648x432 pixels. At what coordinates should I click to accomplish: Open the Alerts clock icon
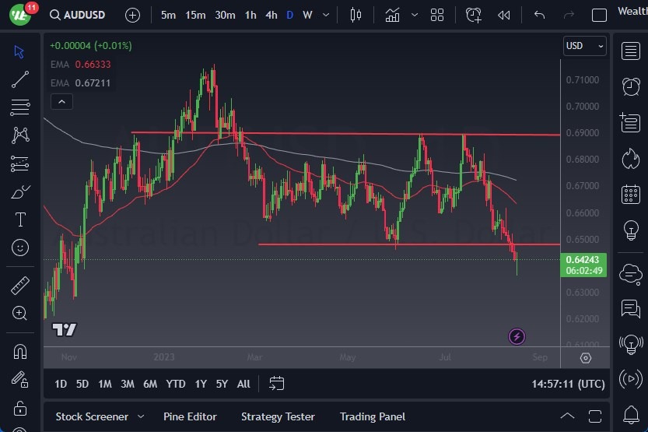tap(631, 86)
